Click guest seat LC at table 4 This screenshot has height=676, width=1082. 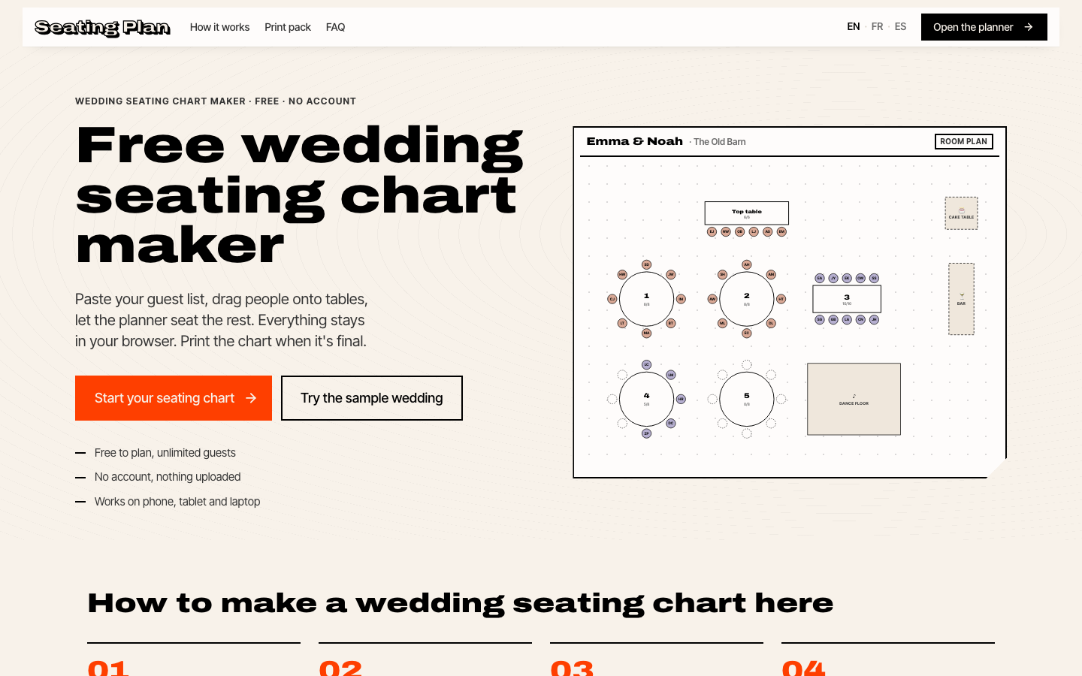point(646,364)
